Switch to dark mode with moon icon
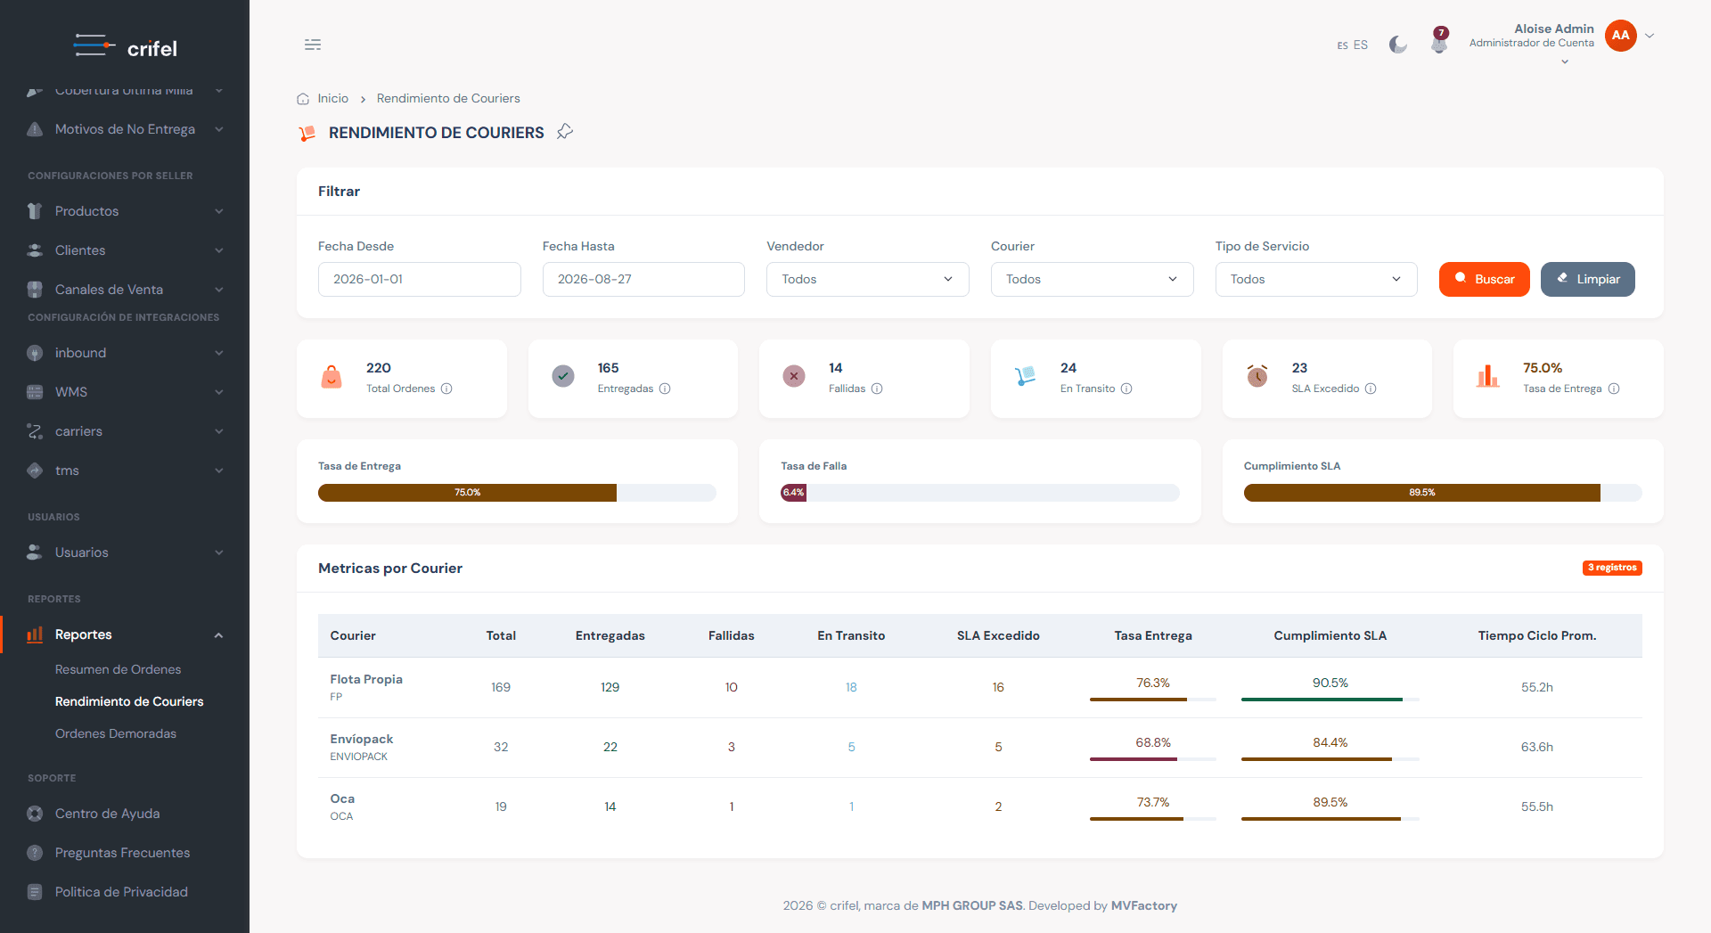This screenshot has width=1711, height=933. (x=1398, y=45)
